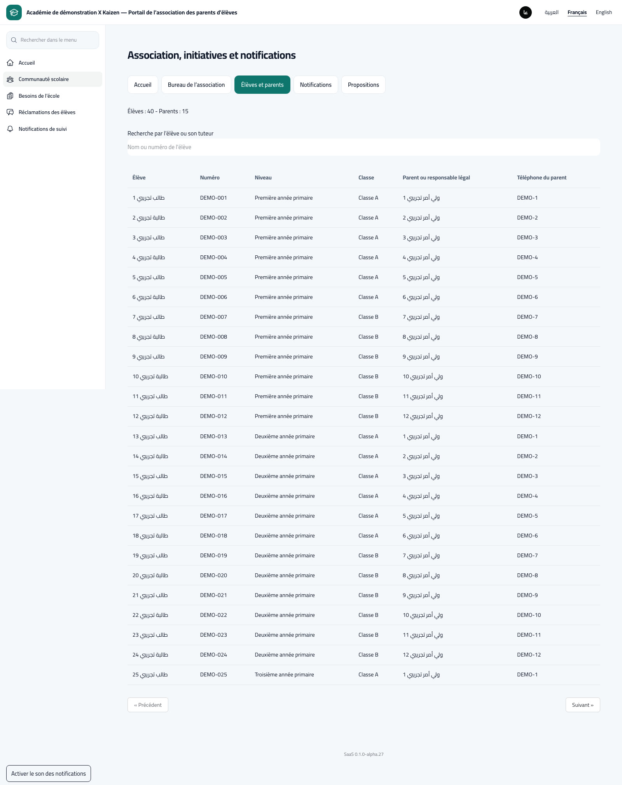
Task: Click student number DEMO-013
Action: click(x=213, y=437)
